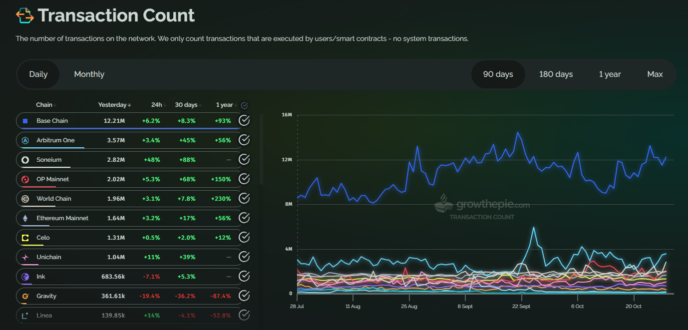Click the Ethereum Mainnet diamond icon
Image resolution: width=688 pixels, height=330 pixels.
point(25,218)
